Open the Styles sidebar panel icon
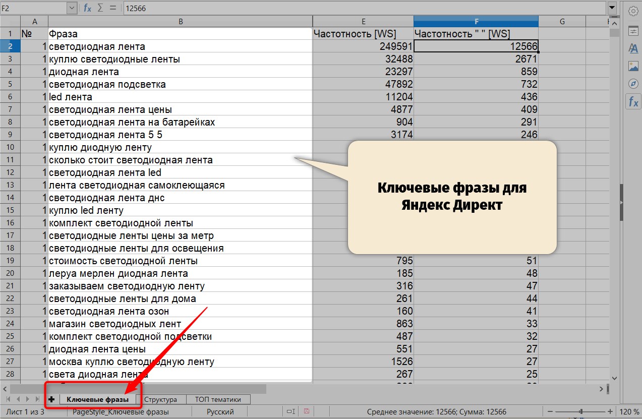Viewport: 642px width, 419px height. (x=633, y=48)
